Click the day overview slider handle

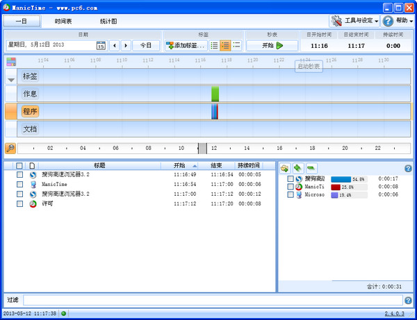pyautogui.click(x=202, y=148)
